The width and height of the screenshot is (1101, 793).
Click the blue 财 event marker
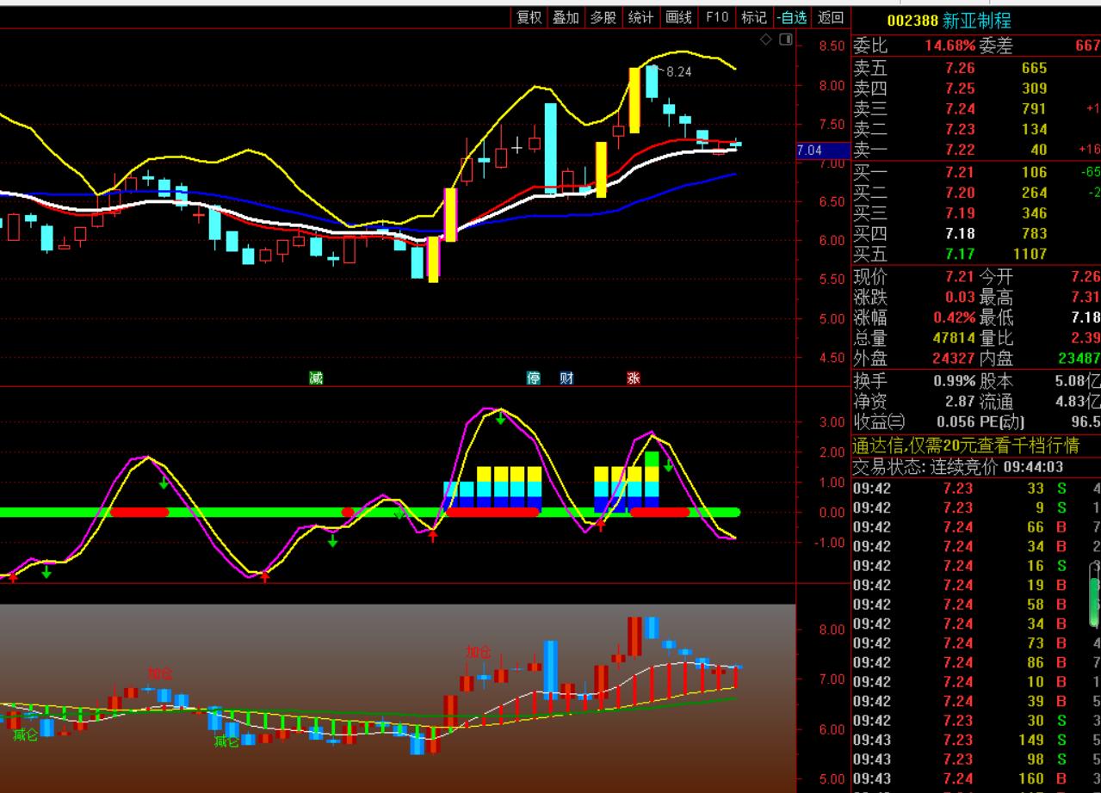point(566,378)
